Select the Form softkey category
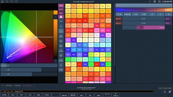The width and height of the screenshot is (173, 97). (30, 95)
